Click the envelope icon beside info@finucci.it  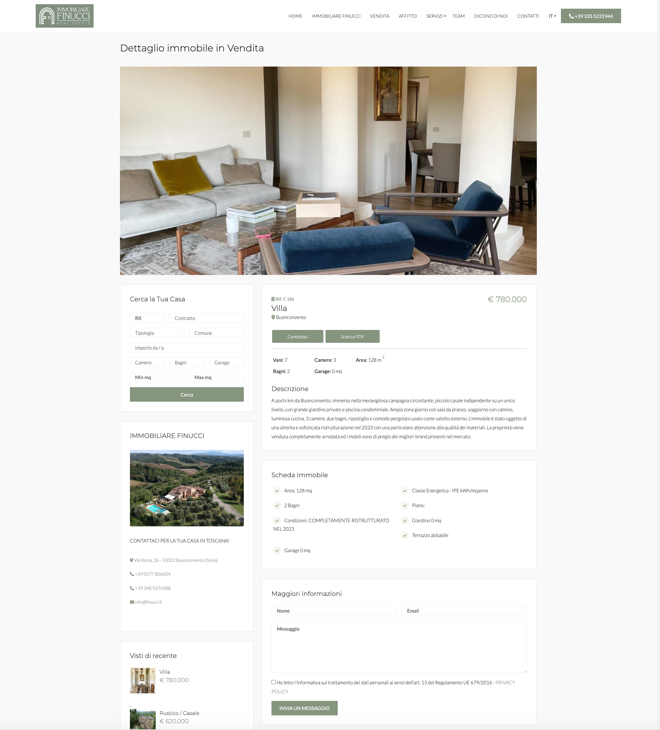[132, 602]
